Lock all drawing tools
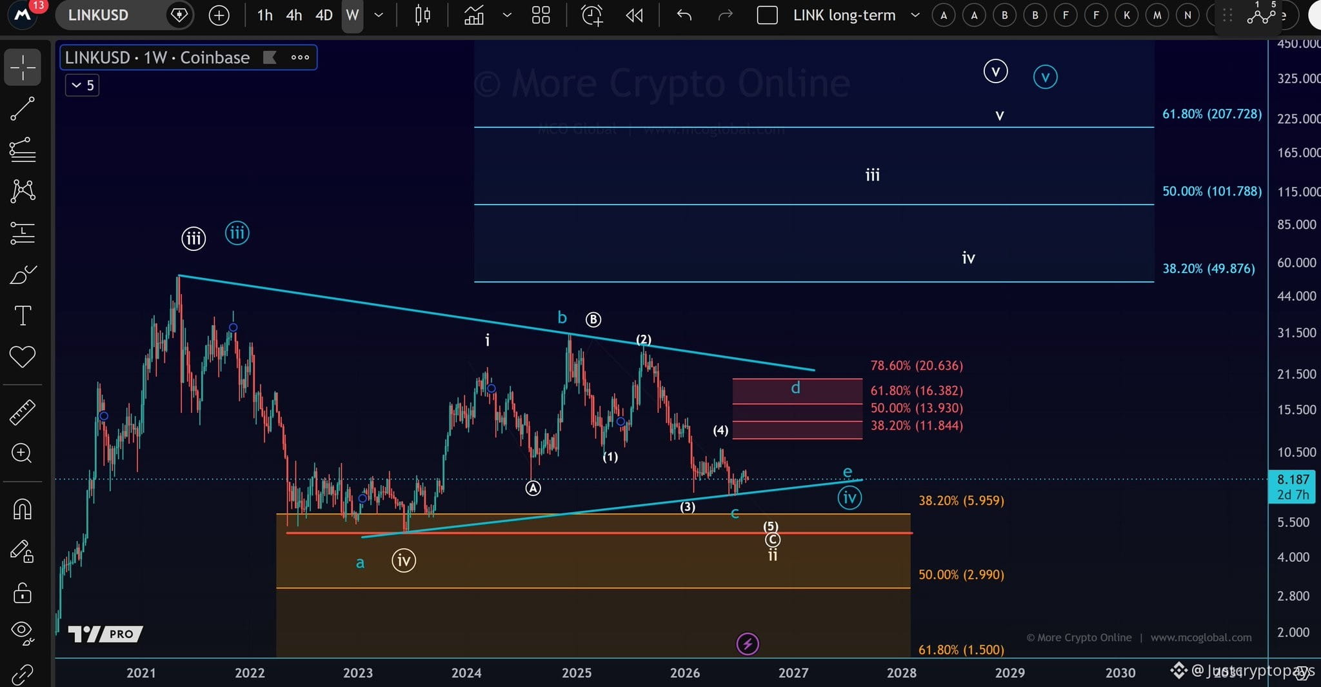The height and width of the screenshot is (687, 1321). coord(23,592)
